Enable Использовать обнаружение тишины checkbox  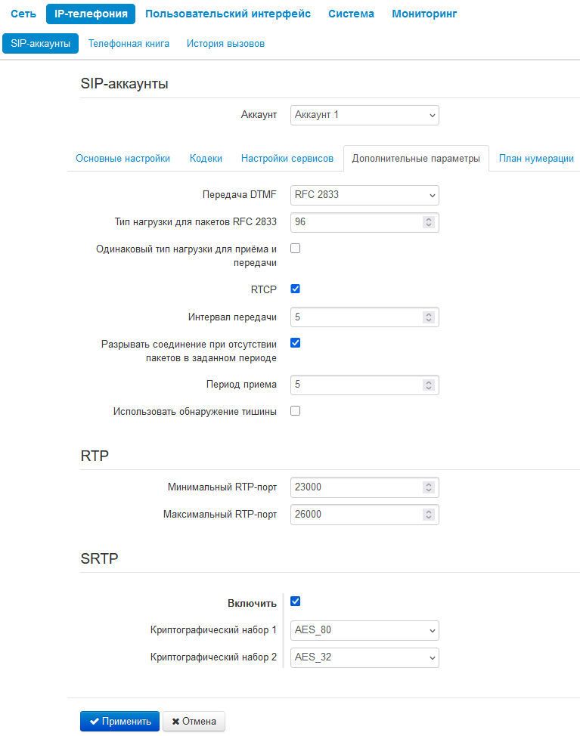296,411
